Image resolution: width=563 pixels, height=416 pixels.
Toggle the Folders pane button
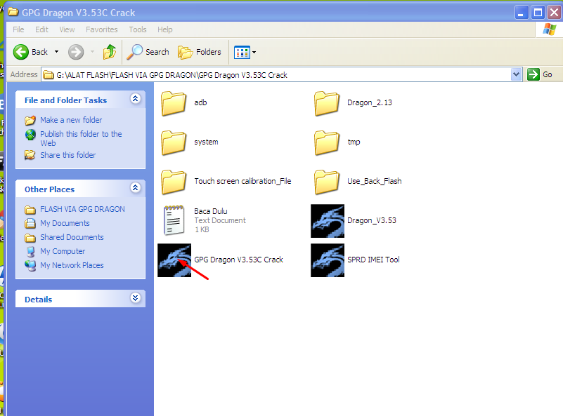[x=200, y=52]
